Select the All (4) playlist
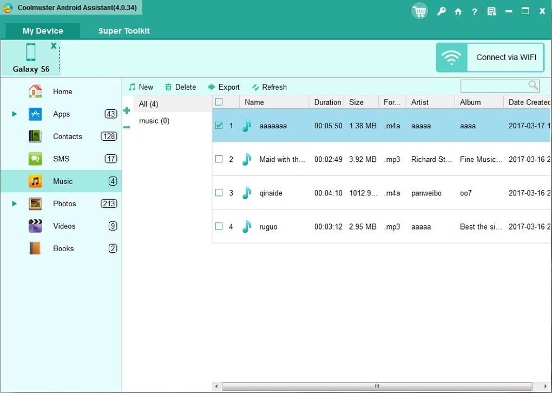The height and width of the screenshot is (393, 552). 173,104
